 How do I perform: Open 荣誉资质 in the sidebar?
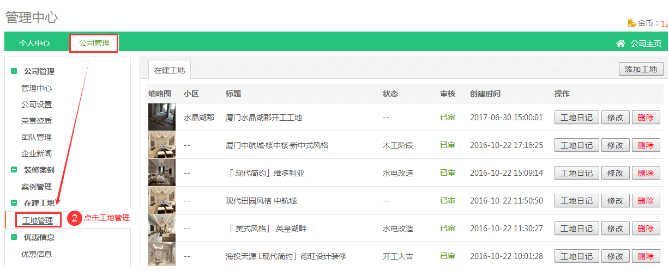click(37, 121)
